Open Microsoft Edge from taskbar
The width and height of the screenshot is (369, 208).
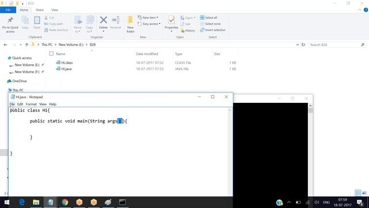(22, 202)
